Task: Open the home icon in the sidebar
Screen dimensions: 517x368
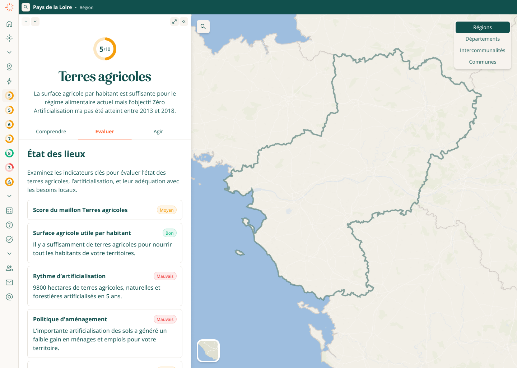Action: [x=9, y=24]
